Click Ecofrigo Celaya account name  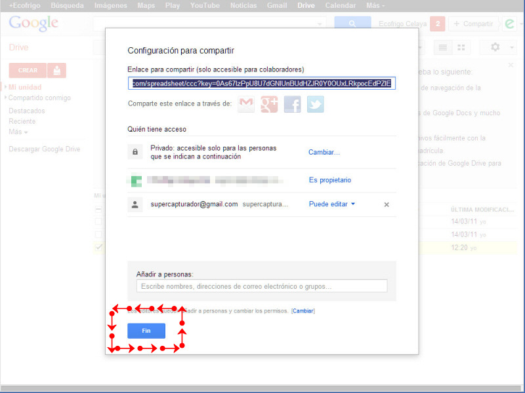click(402, 24)
